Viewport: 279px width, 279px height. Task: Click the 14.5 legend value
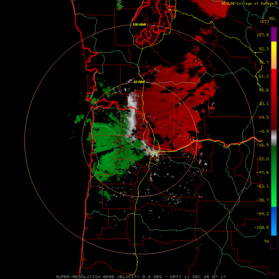[264, 117]
